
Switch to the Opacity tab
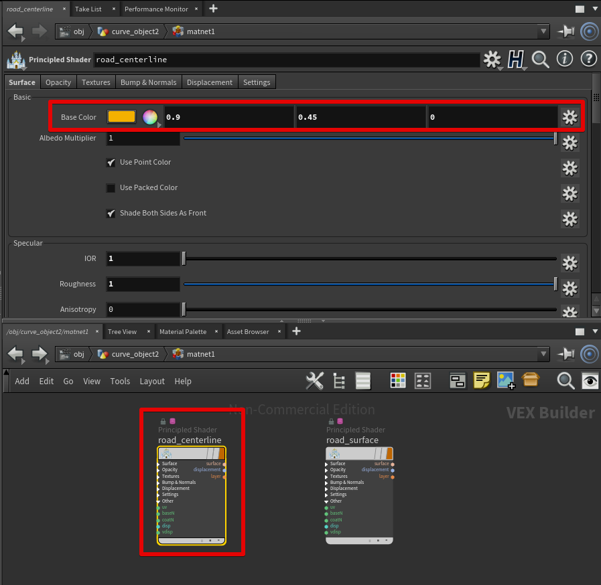[58, 82]
